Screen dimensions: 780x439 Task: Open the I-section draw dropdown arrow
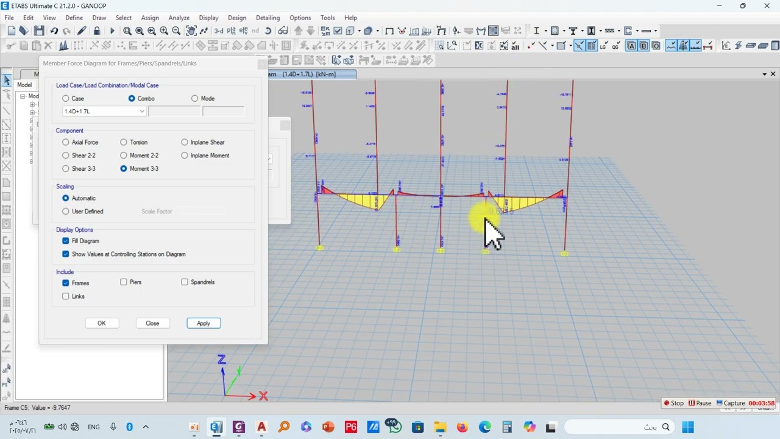(x=545, y=30)
